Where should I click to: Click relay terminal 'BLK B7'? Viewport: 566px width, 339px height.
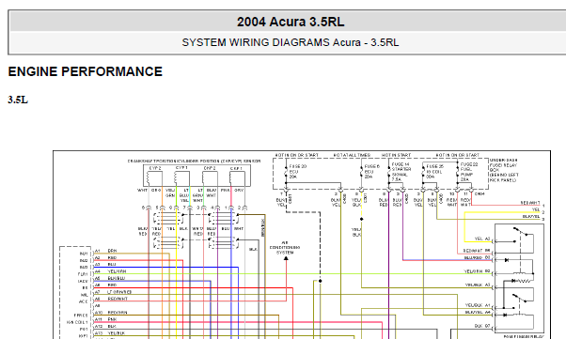(x=482, y=326)
